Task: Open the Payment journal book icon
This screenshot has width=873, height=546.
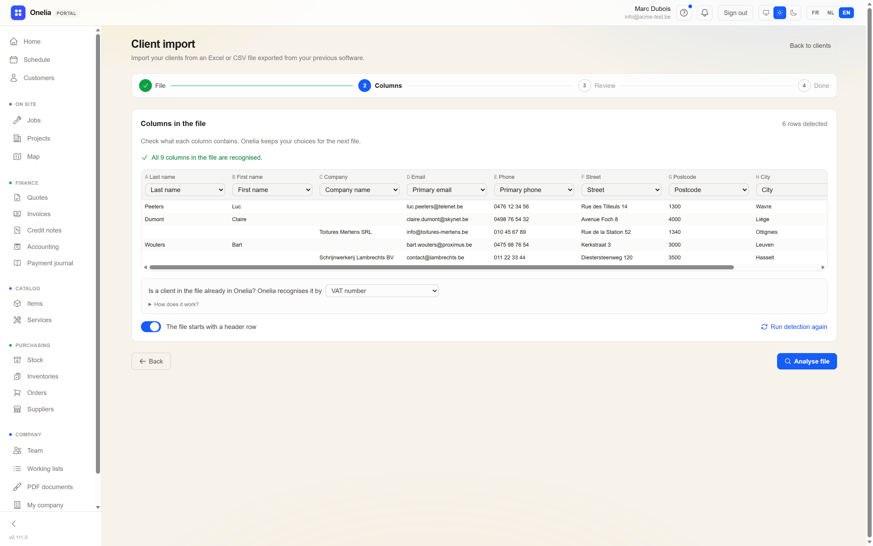Action: click(x=17, y=263)
